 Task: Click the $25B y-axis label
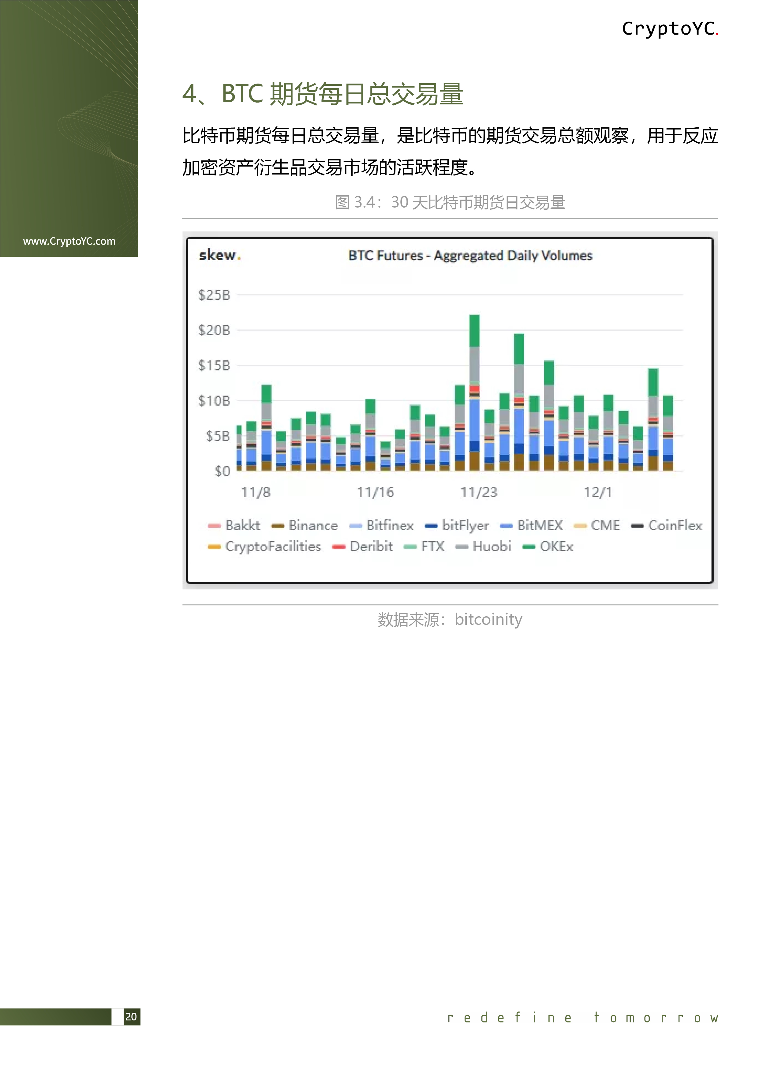pyautogui.click(x=214, y=295)
